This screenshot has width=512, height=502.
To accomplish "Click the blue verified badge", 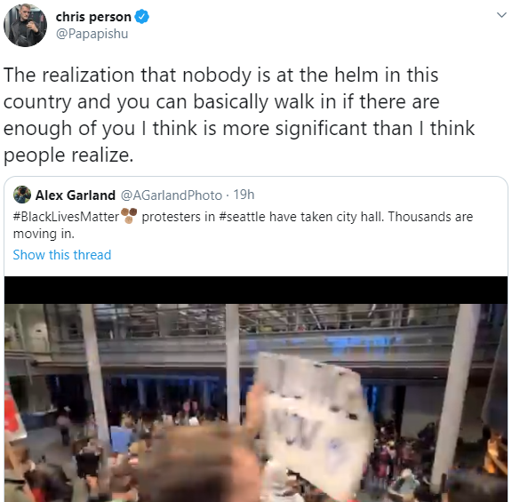I will tap(142, 17).
